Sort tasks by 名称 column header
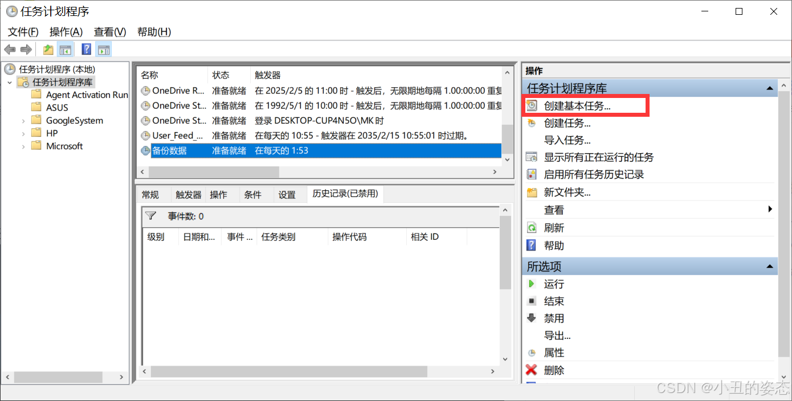792x401 pixels. [x=172, y=75]
